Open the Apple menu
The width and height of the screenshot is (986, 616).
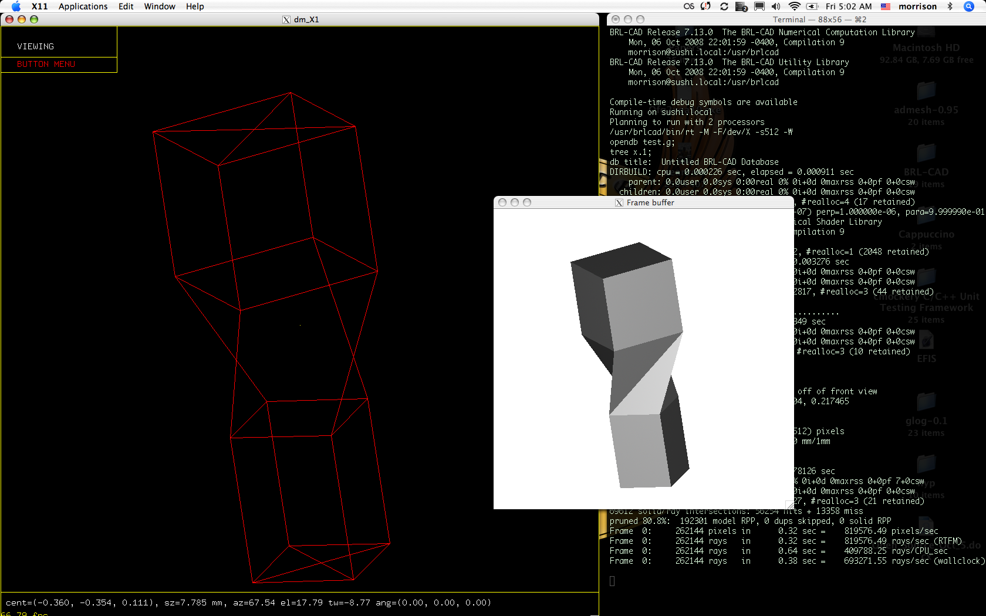[16, 6]
